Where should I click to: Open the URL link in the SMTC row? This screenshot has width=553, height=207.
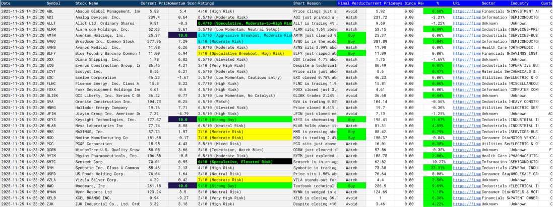[466, 162]
